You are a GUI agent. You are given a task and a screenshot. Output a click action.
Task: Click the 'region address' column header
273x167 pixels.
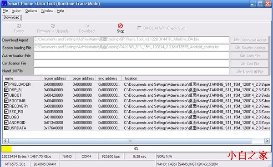click(x=56, y=79)
